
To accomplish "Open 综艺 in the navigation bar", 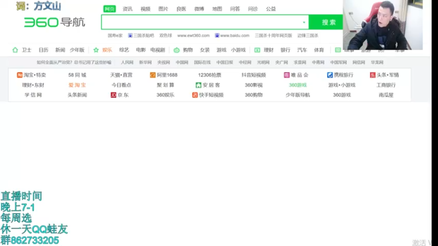I will [x=124, y=50].
